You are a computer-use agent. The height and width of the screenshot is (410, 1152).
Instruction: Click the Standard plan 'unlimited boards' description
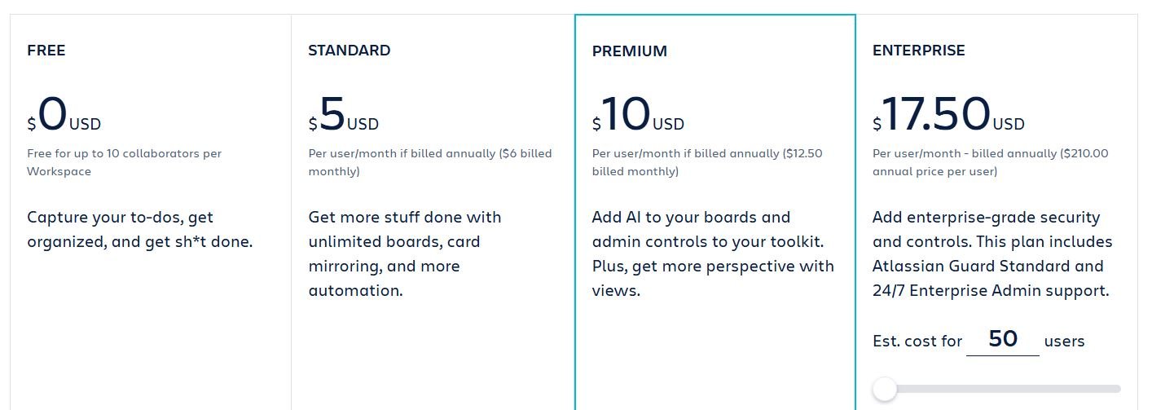pyautogui.click(x=405, y=254)
